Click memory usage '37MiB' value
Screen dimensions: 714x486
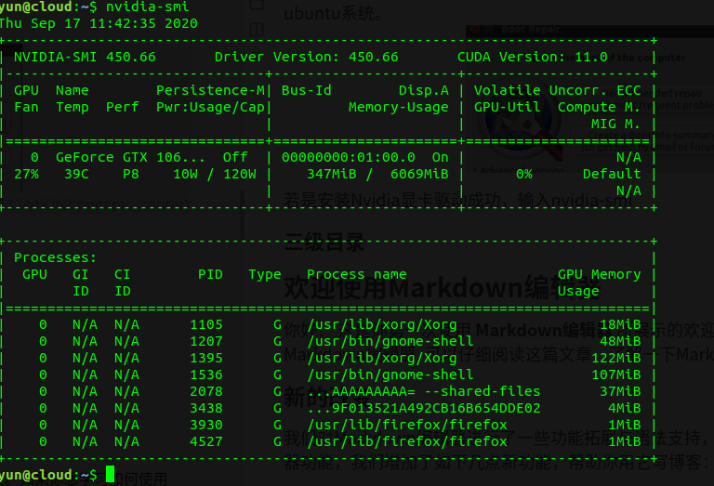(620, 391)
